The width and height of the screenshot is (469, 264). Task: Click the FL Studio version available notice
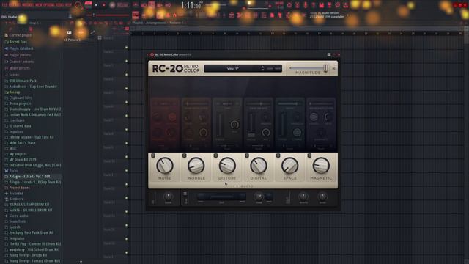pos(327,15)
